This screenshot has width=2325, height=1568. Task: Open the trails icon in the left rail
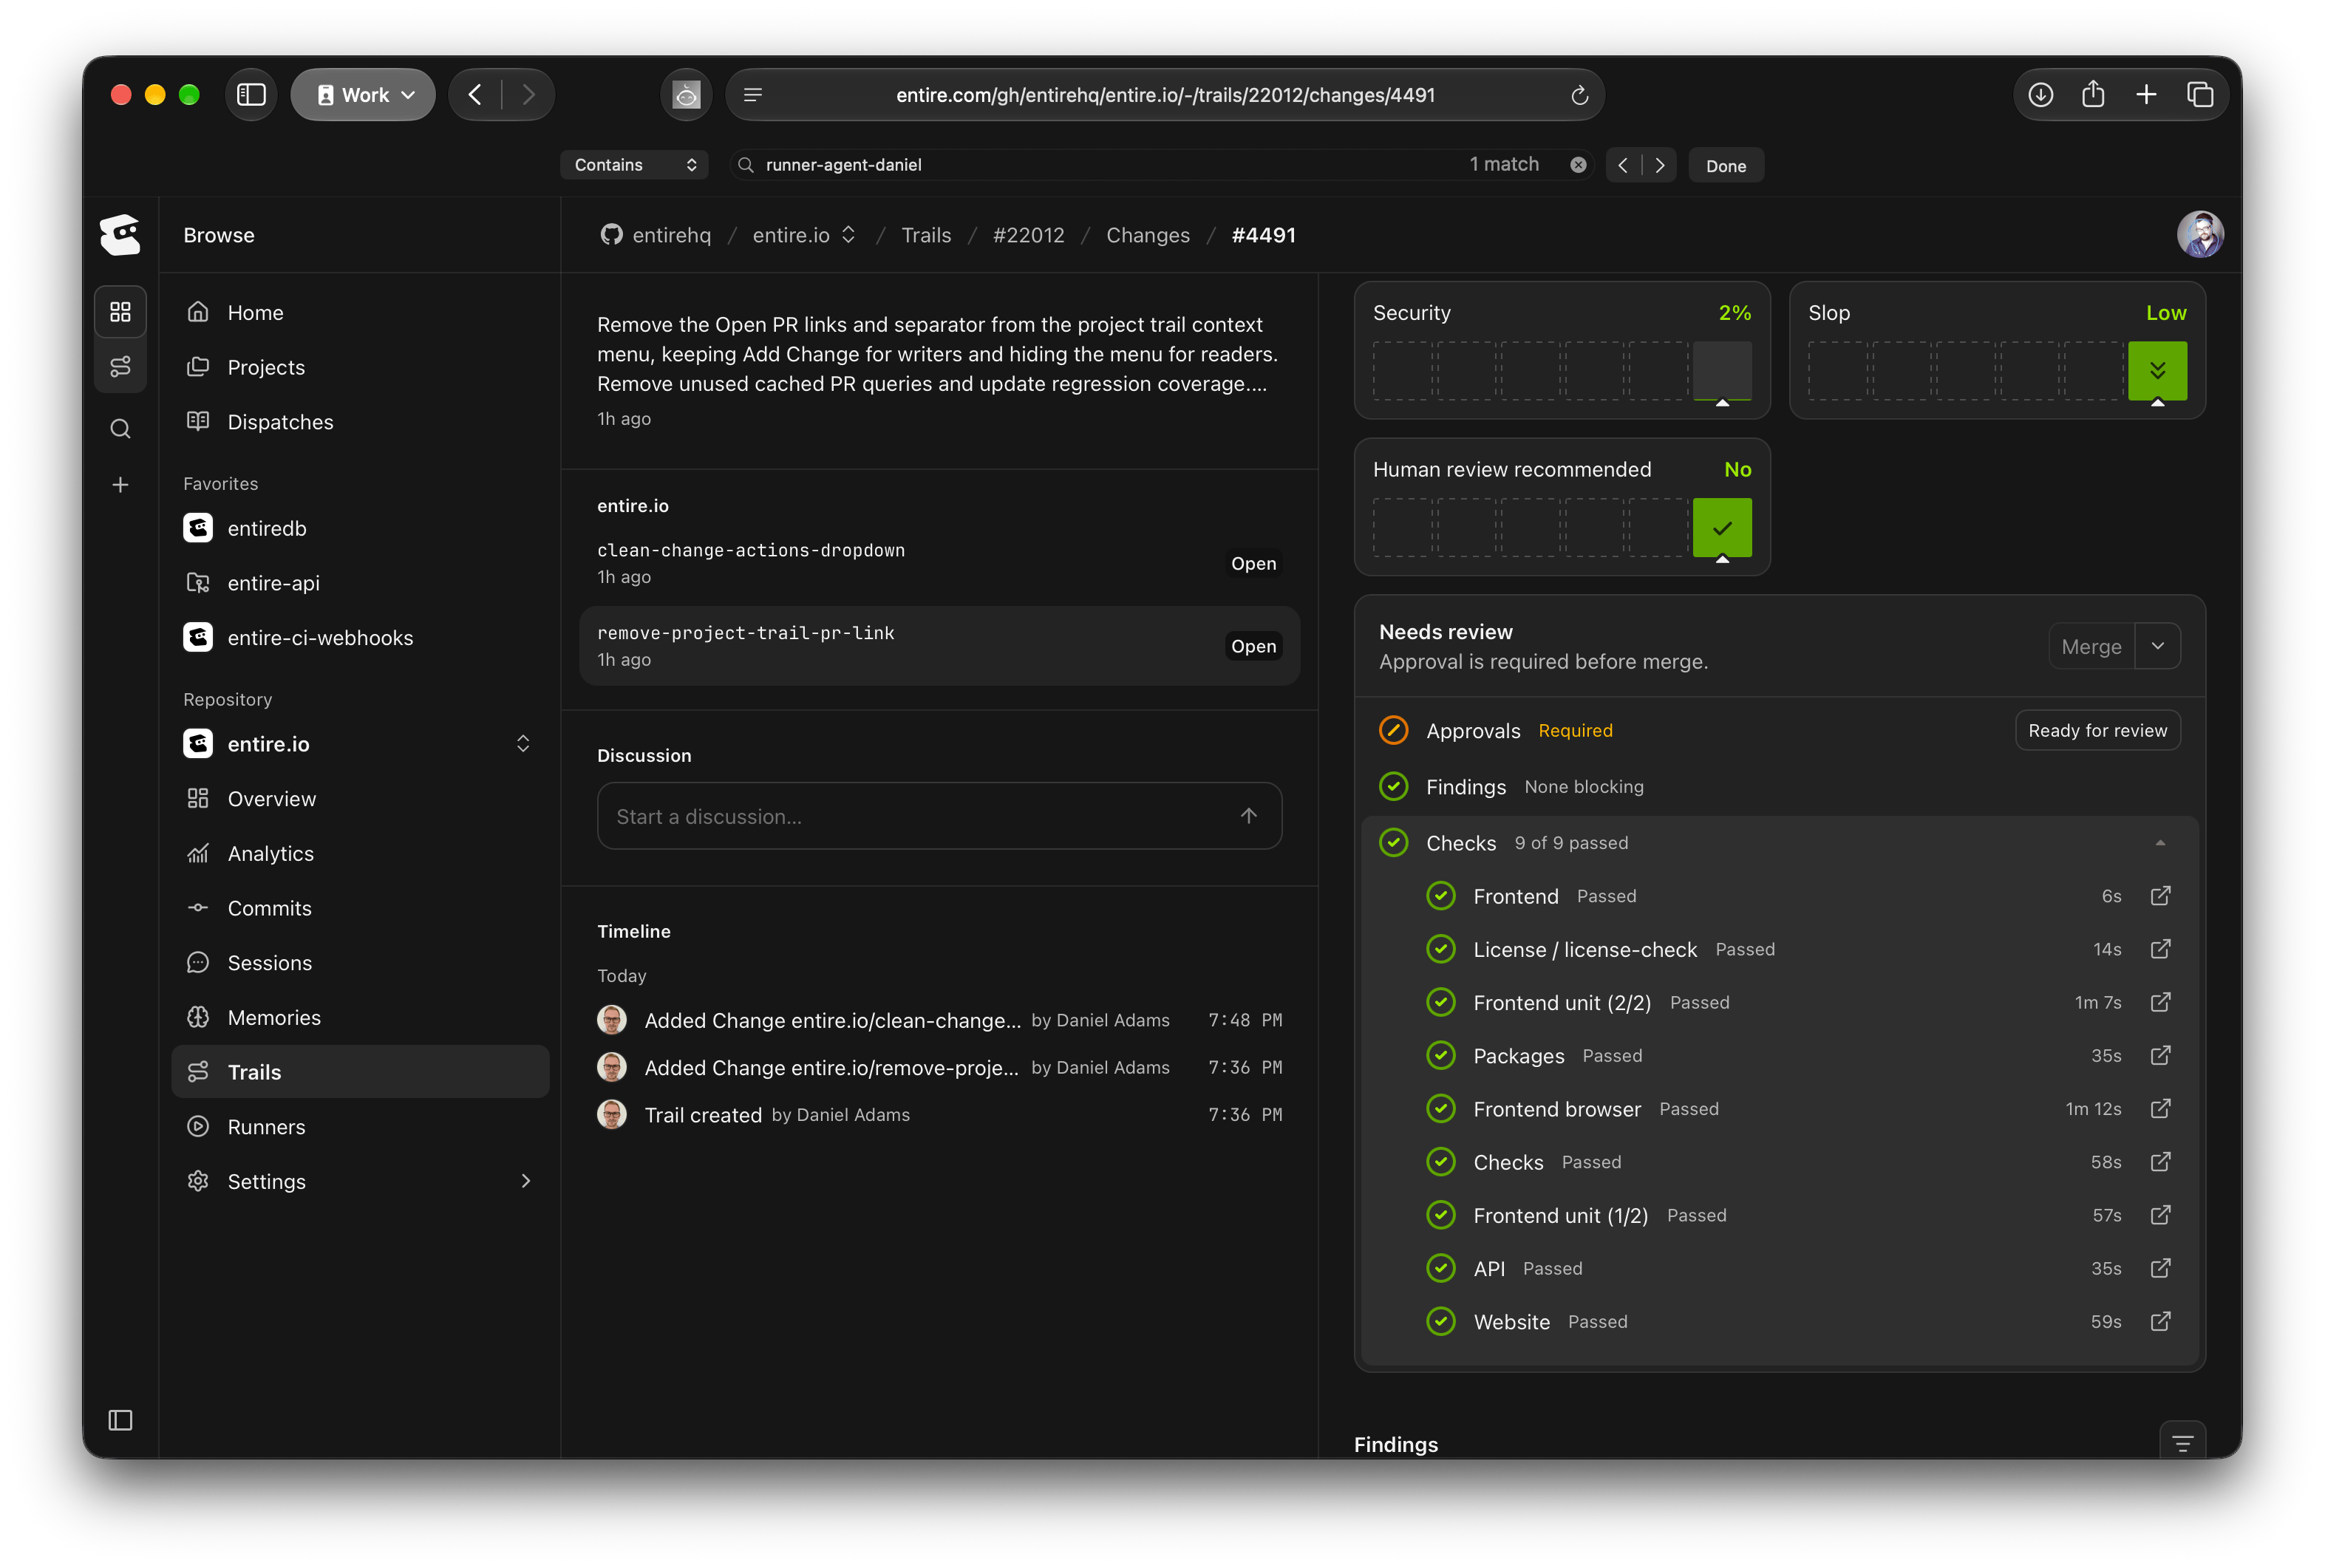[120, 367]
